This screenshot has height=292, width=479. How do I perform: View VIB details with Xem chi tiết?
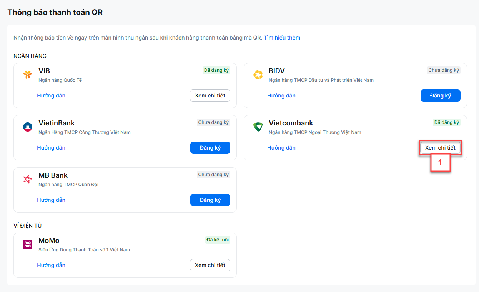click(210, 96)
